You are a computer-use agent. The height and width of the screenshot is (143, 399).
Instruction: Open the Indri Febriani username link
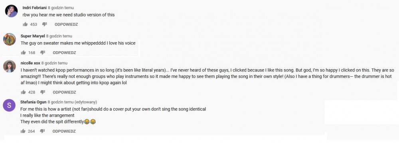35,8
